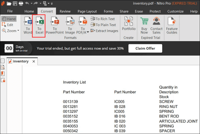200x134 pixels.
Task: Click the SPACER description
Action: click(x=167, y=131)
